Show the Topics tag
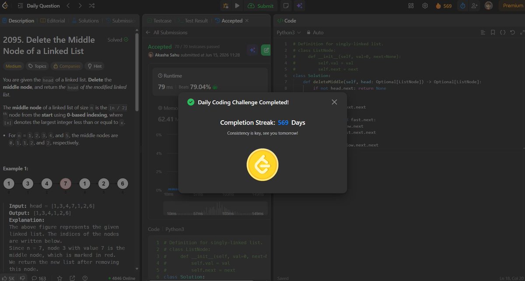 click(37, 66)
